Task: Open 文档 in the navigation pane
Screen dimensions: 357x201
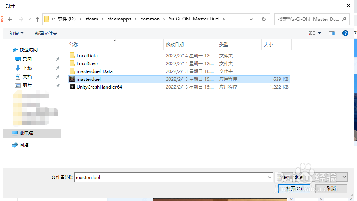Action: 27,77
